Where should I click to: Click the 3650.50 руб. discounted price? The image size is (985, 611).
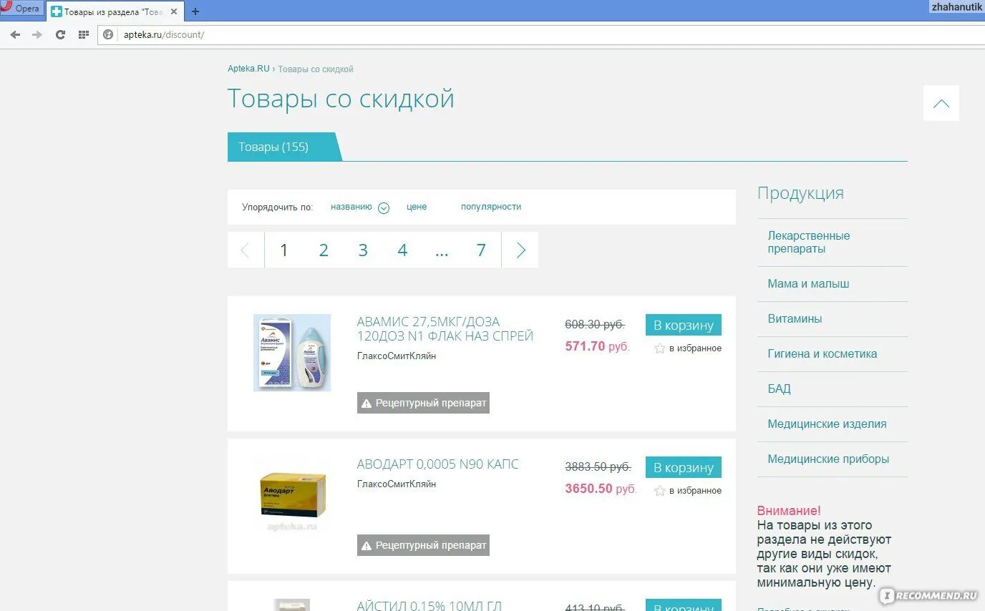[x=601, y=489]
